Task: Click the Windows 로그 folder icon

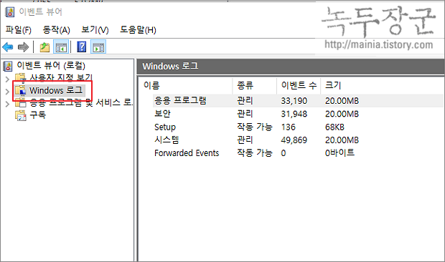Action: tap(20, 90)
